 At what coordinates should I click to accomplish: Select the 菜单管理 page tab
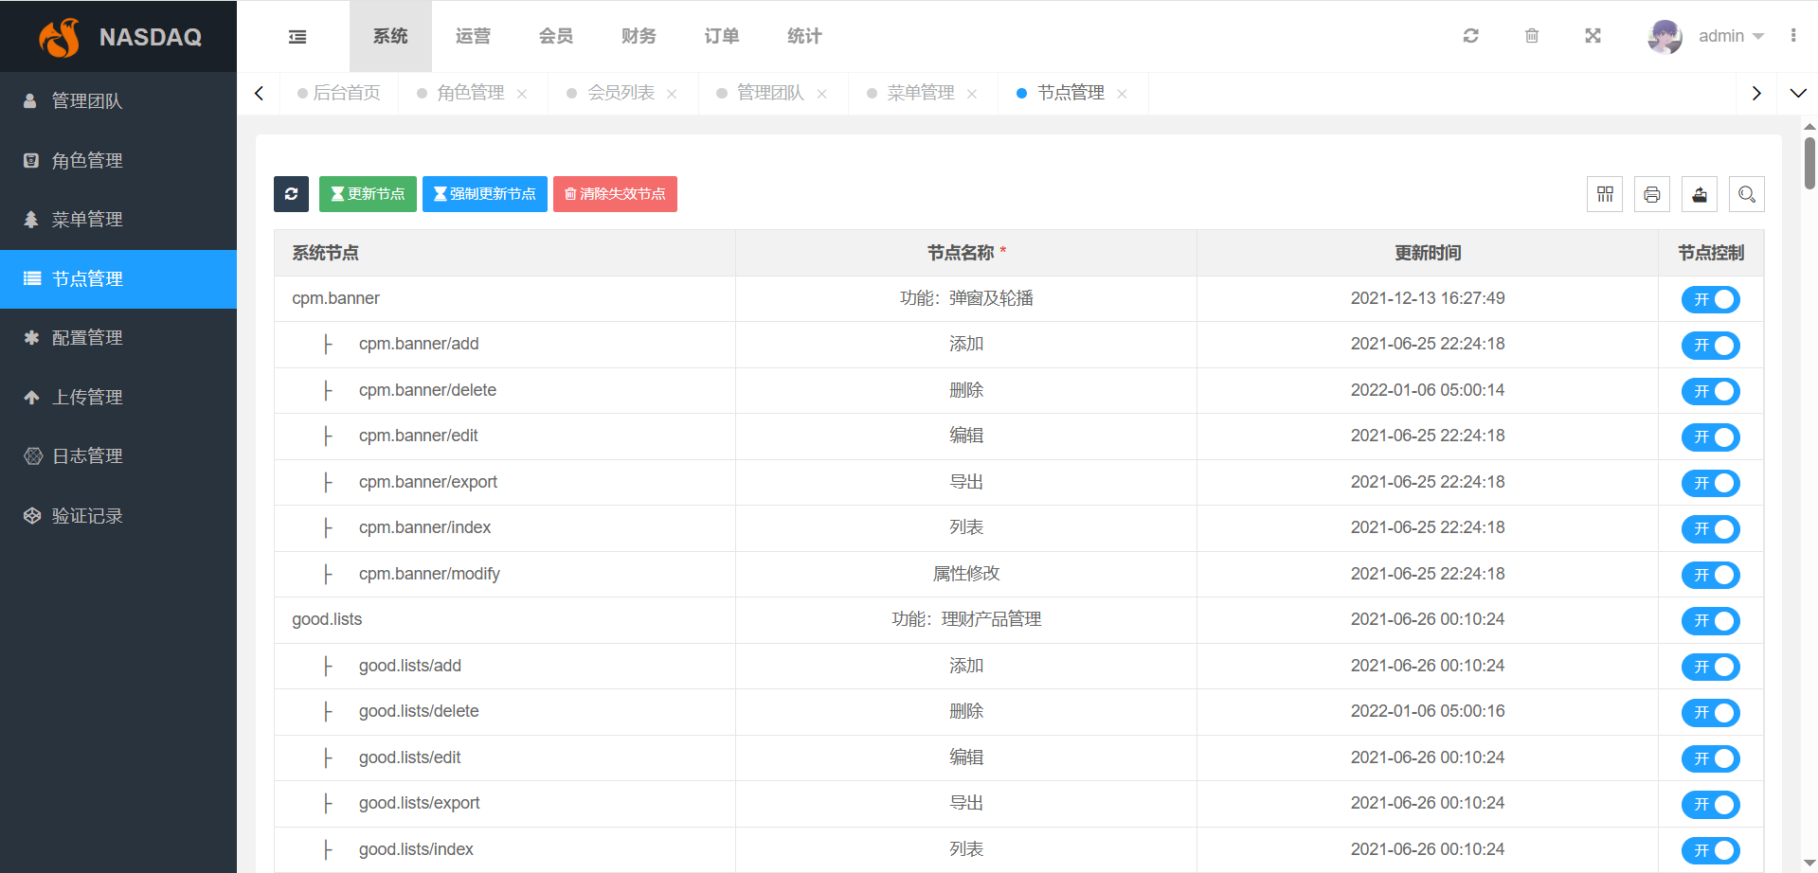tap(920, 93)
